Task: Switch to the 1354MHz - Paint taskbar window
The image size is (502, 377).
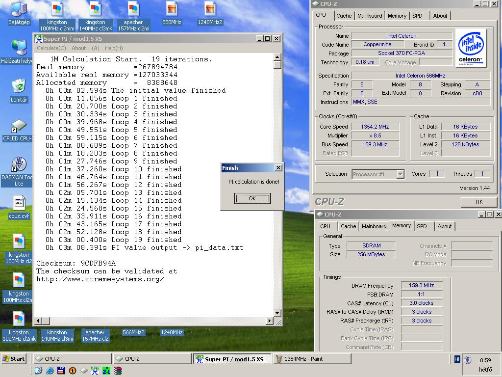Action: click(x=312, y=359)
